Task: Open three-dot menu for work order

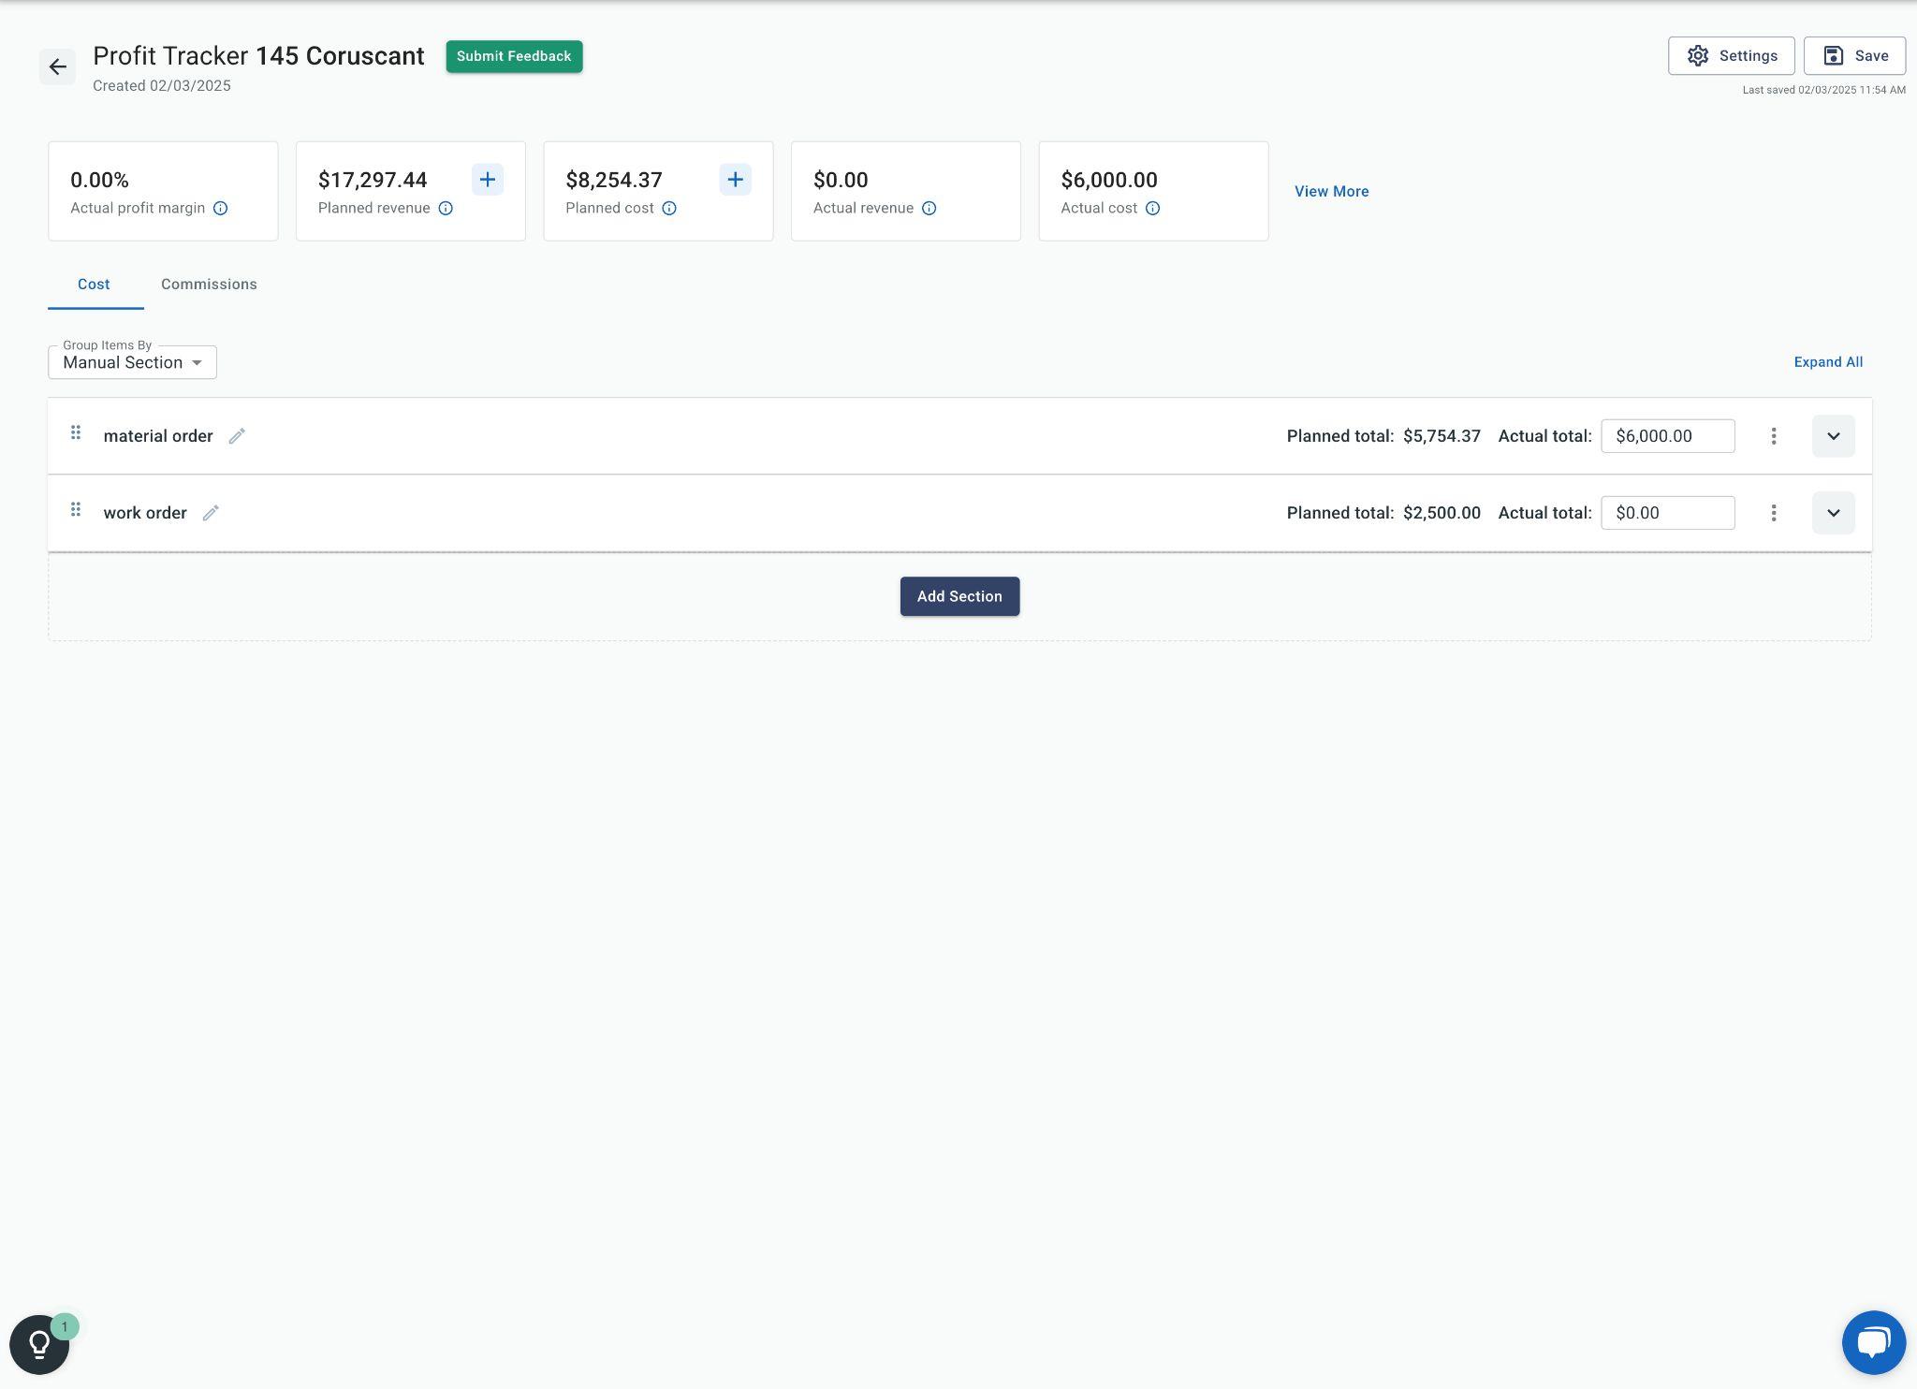Action: tap(1773, 513)
